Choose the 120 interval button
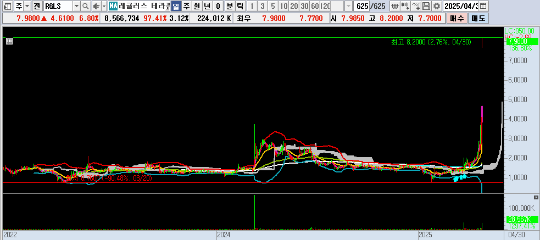 (325, 6)
